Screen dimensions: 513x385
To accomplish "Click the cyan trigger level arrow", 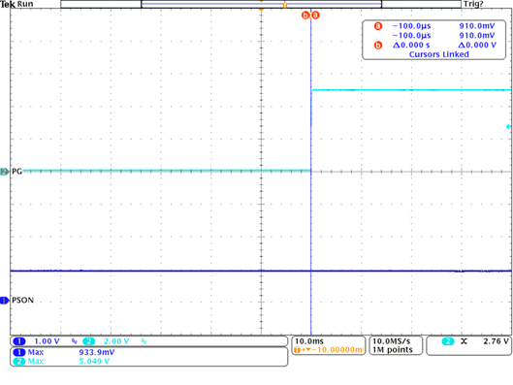I will point(508,126).
